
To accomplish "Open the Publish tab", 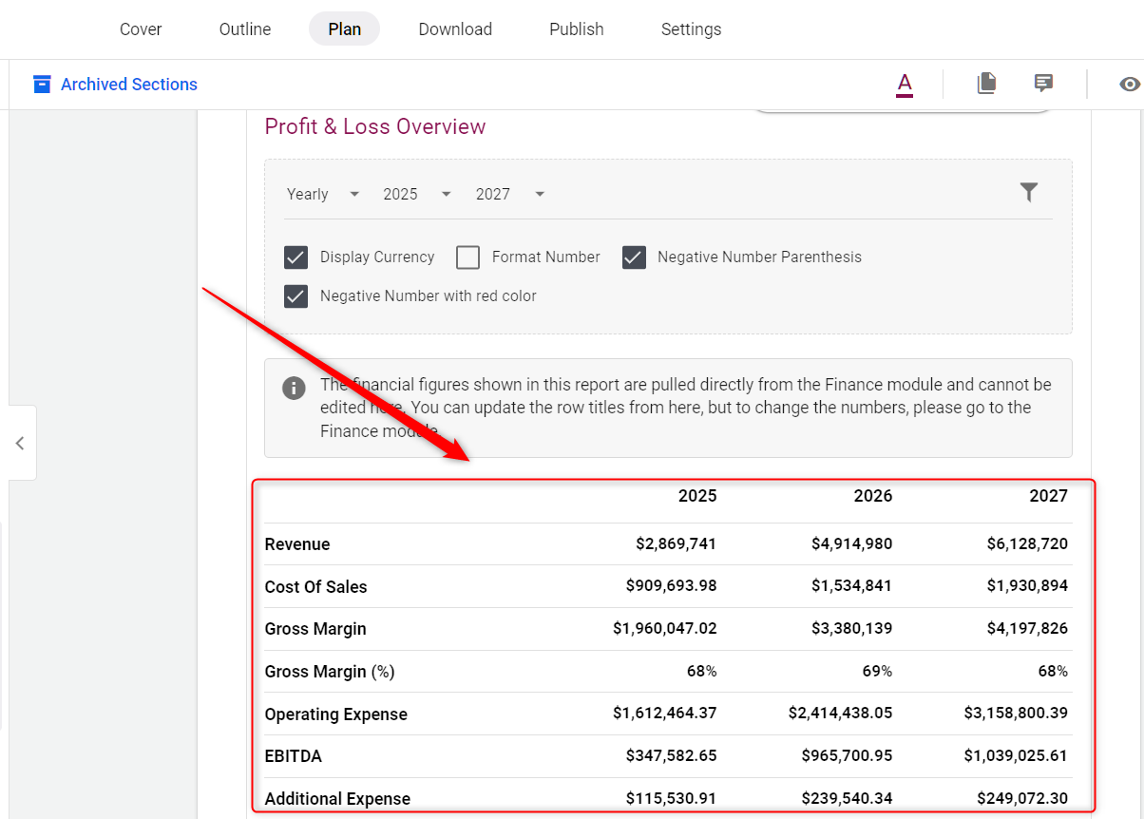I will 577,29.
